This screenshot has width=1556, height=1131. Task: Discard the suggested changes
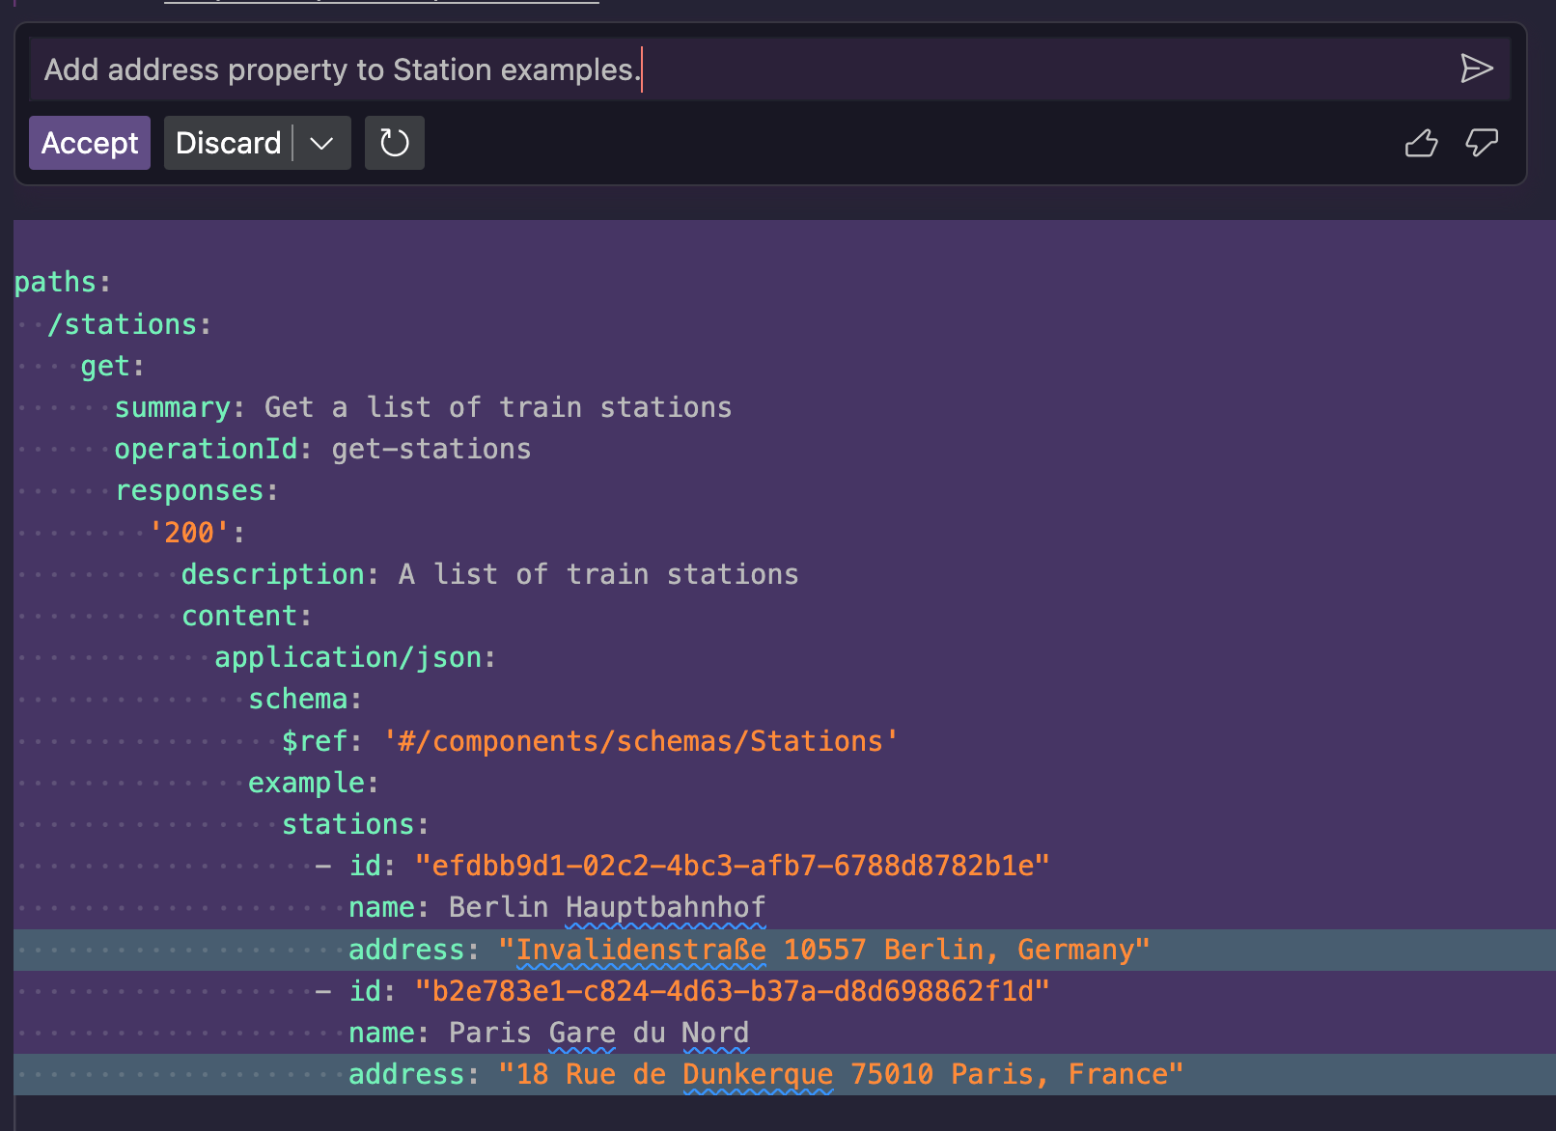[228, 143]
